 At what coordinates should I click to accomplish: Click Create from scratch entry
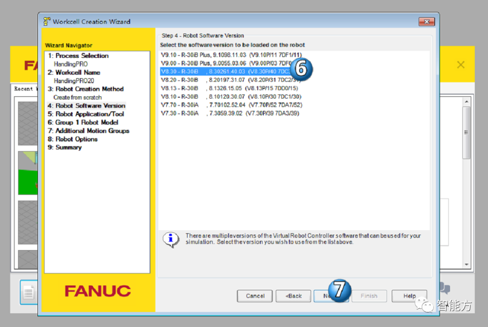tap(78, 98)
